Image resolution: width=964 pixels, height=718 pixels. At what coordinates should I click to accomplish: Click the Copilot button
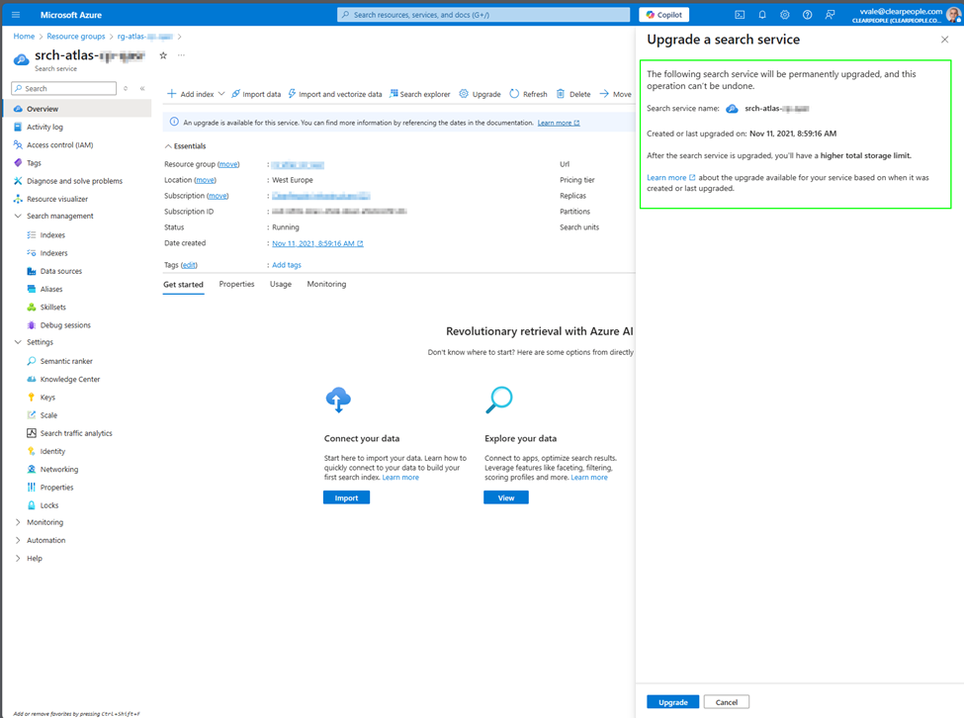(x=664, y=15)
